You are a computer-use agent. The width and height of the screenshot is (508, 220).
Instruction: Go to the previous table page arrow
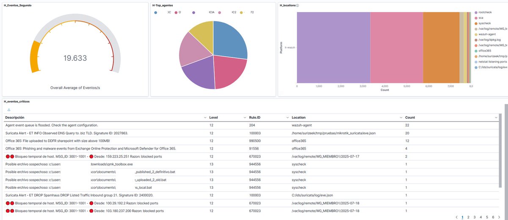(456, 217)
